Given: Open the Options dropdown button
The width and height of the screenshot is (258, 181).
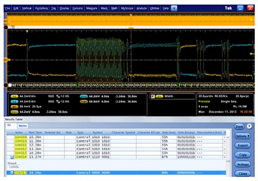Looking at the screenshot, I should coord(242,136).
